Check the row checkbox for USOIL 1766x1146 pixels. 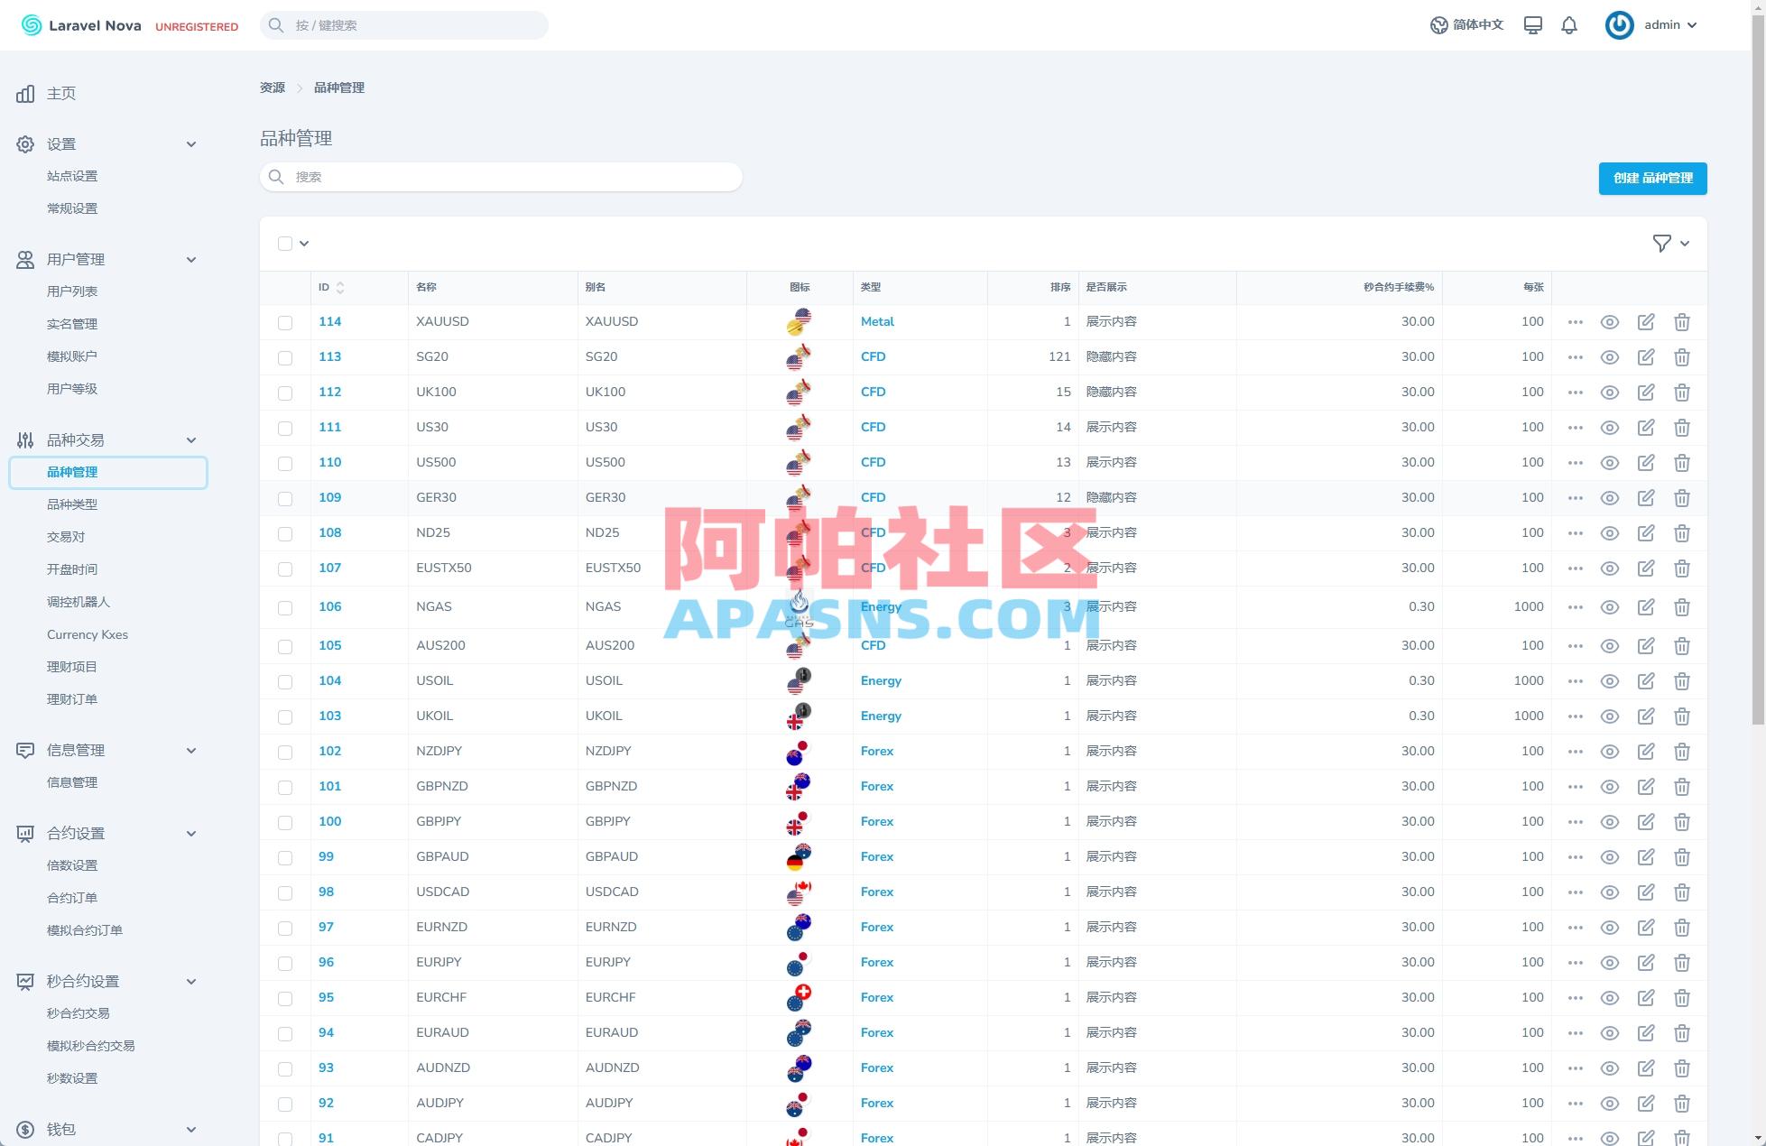coord(285,681)
